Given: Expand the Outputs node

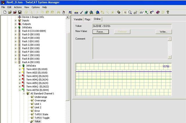Looking at the screenshot, I should (15, 24).
